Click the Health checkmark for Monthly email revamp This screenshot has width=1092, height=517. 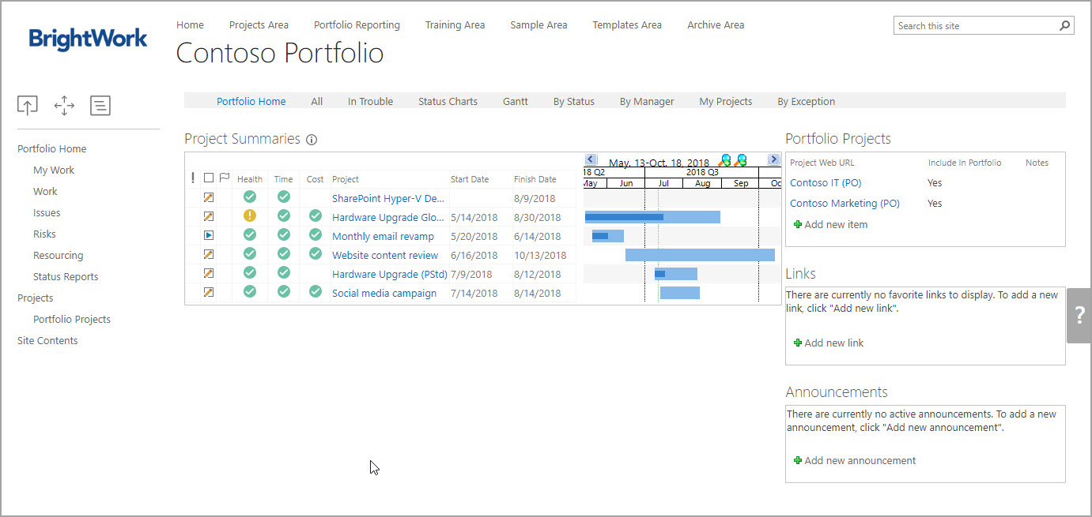point(250,234)
